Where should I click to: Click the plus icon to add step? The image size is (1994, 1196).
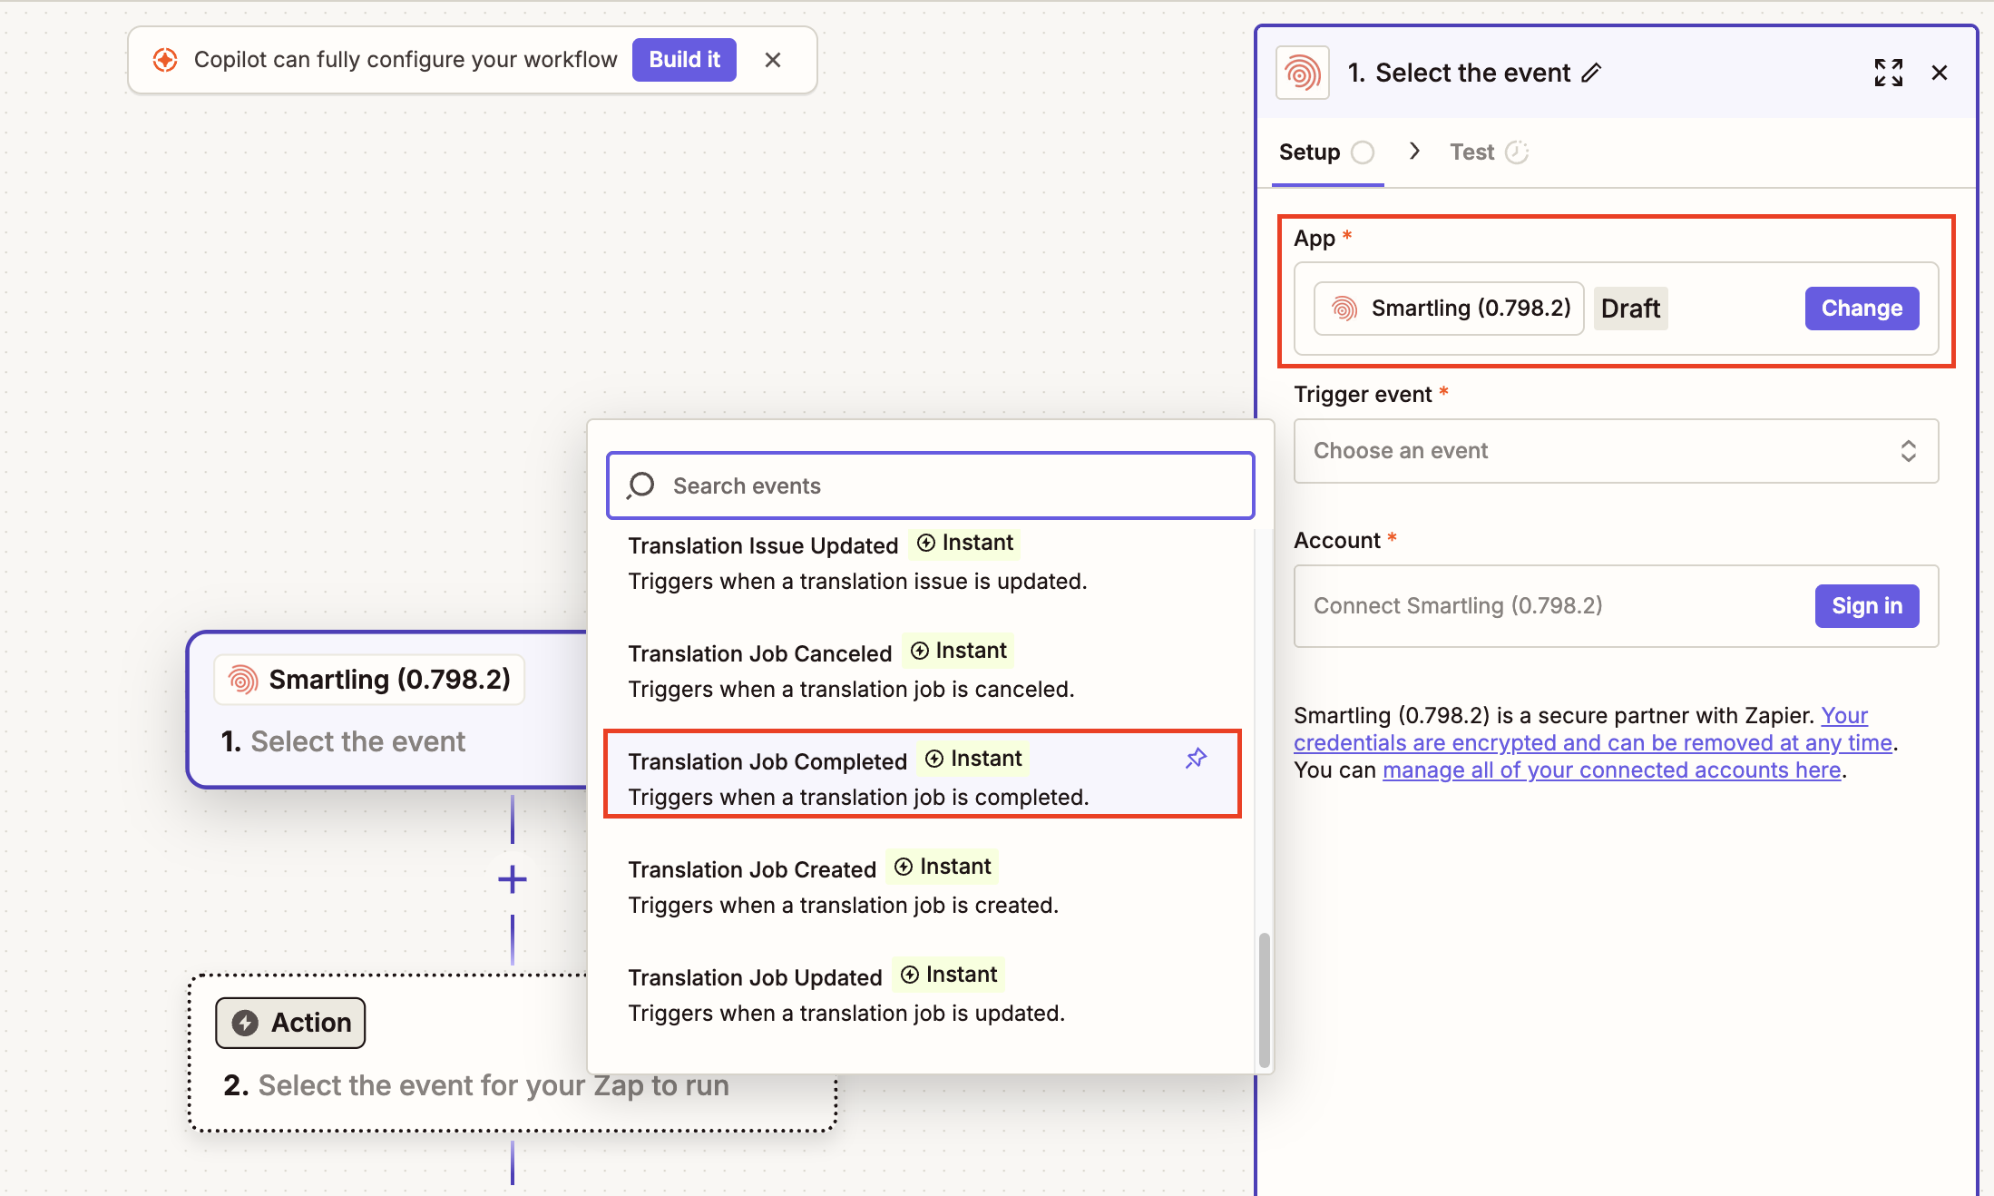(513, 879)
